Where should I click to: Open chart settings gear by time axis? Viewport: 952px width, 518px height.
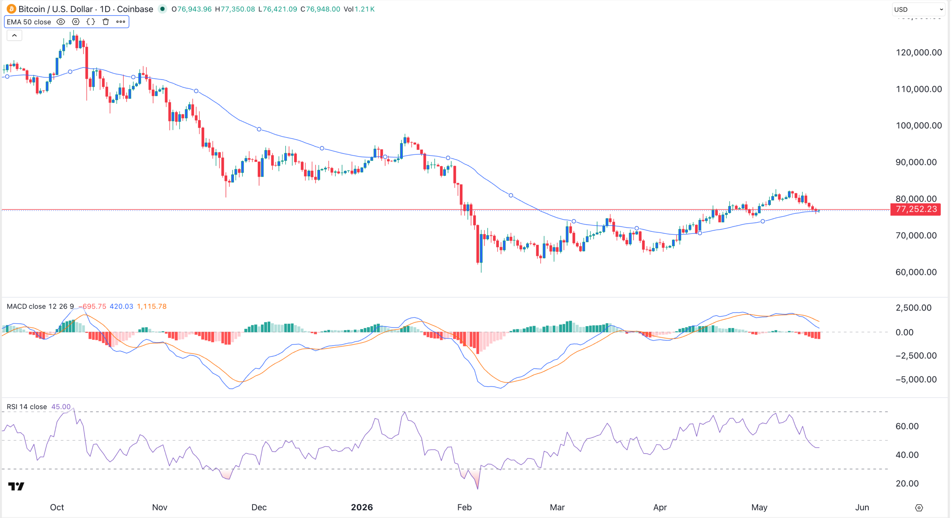point(919,508)
